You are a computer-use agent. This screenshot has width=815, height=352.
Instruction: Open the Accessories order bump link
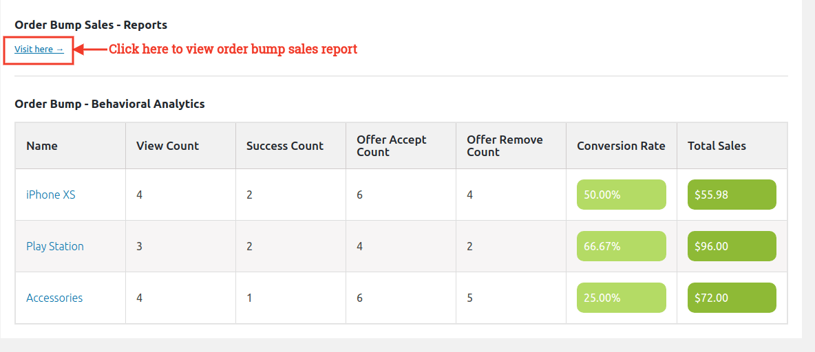pos(54,298)
